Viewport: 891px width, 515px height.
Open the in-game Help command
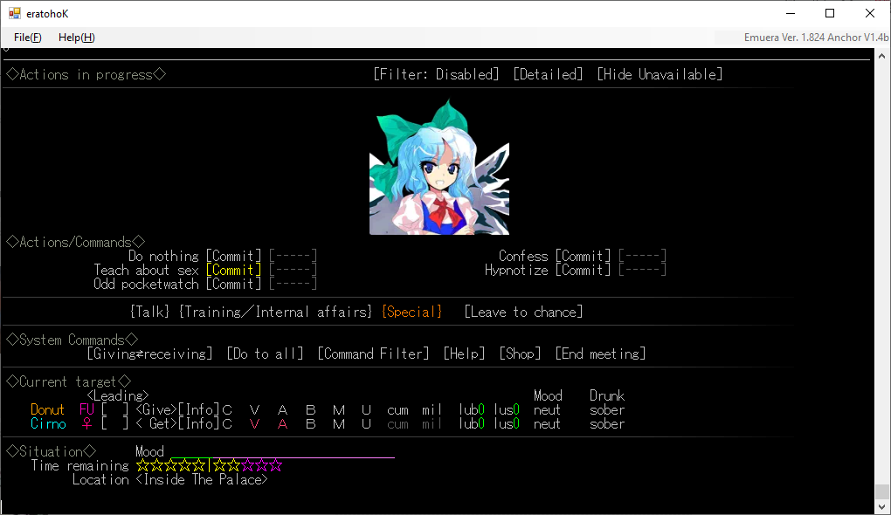coord(464,354)
